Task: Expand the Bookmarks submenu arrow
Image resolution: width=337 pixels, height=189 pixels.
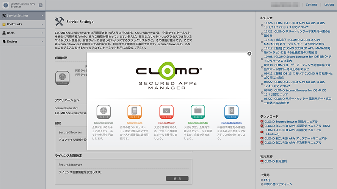Action: pos(42,24)
